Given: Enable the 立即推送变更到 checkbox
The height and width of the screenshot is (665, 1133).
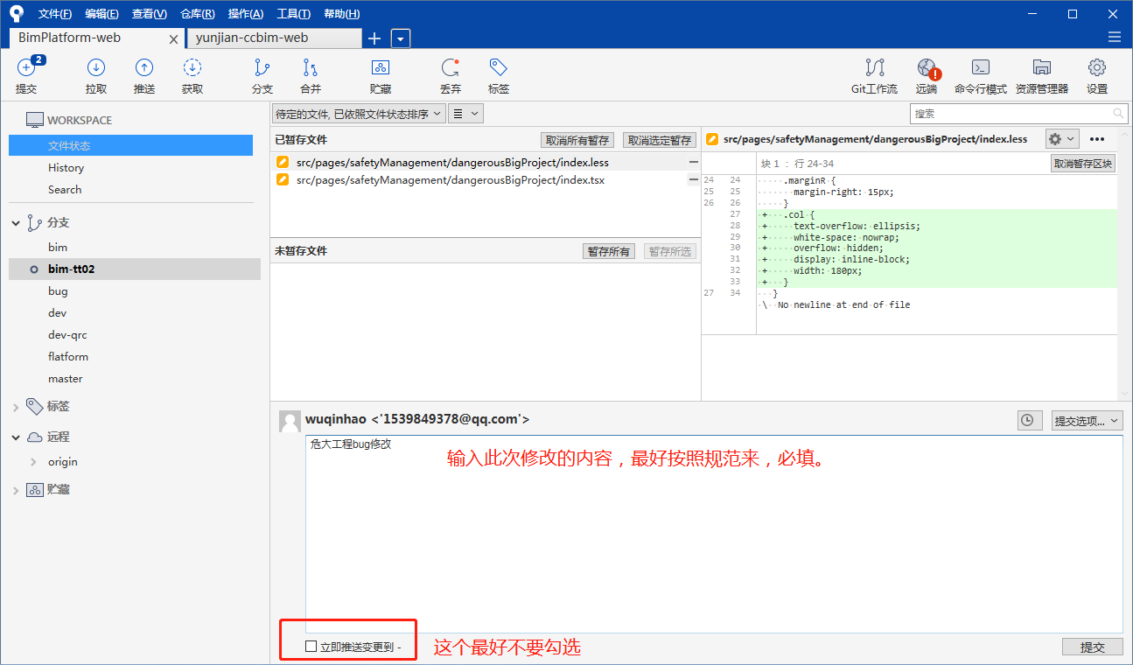Looking at the screenshot, I should (x=311, y=647).
